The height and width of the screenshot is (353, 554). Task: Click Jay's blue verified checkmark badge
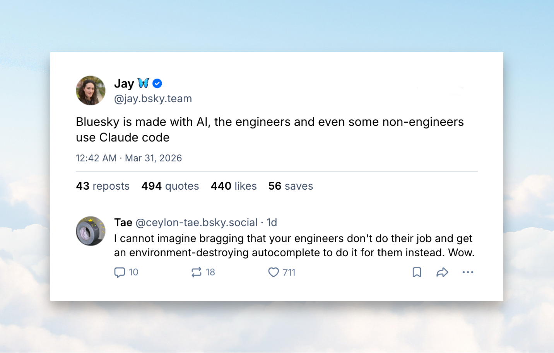click(x=157, y=84)
